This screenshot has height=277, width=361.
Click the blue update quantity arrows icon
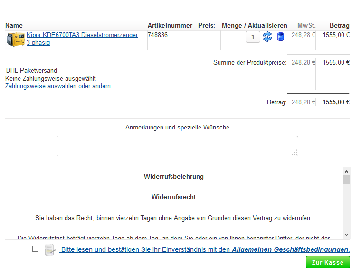(267, 37)
